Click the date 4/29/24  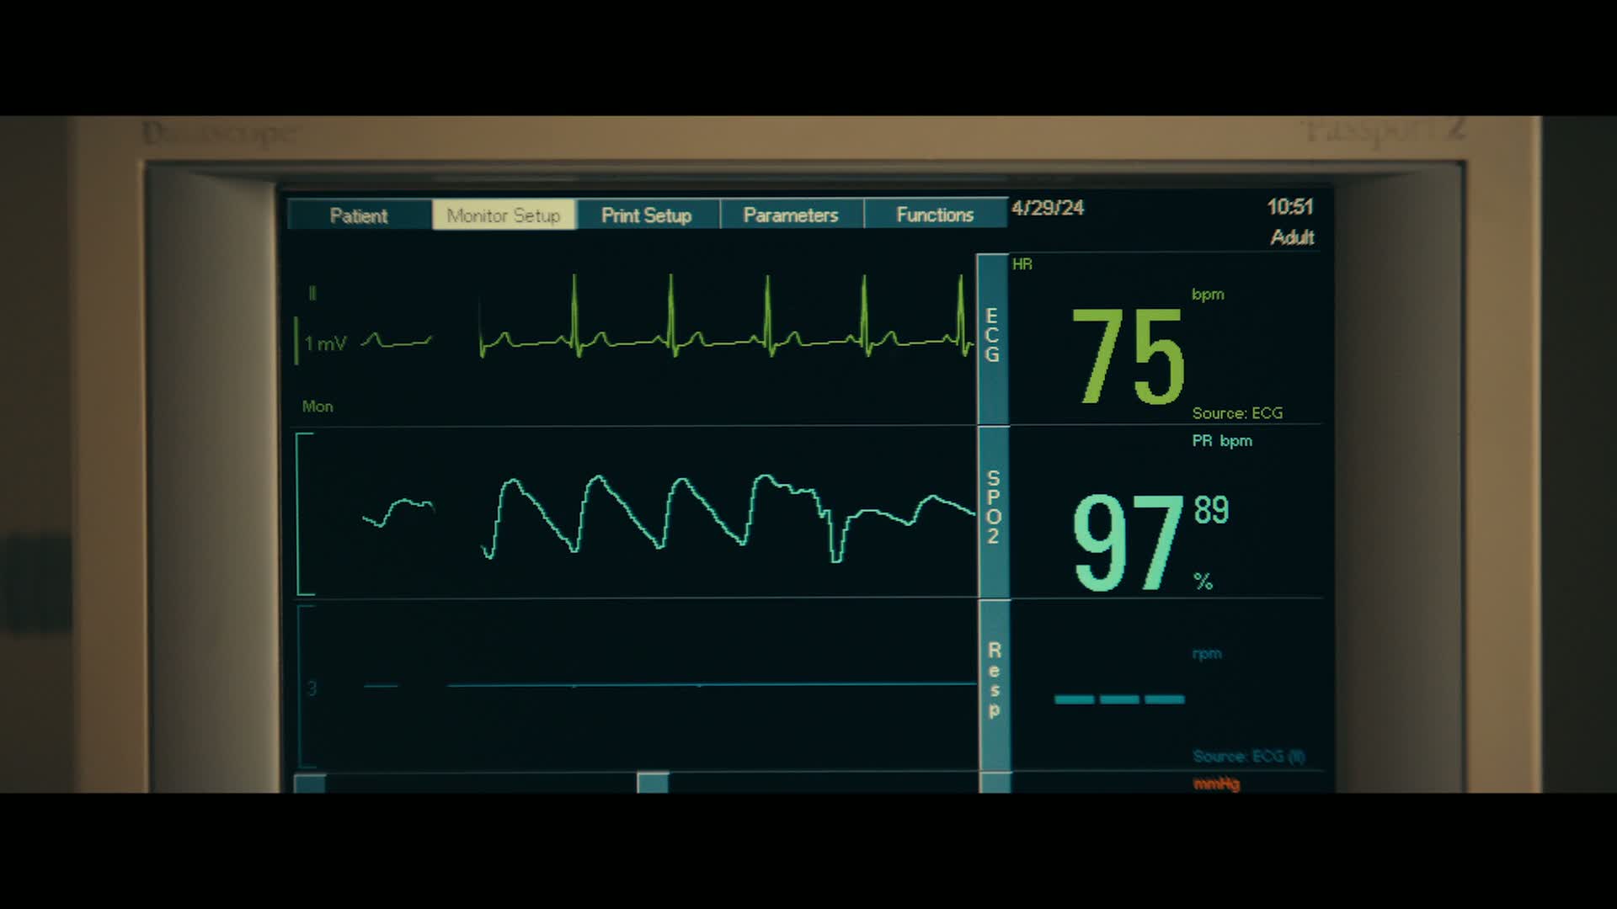click(x=1048, y=208)
